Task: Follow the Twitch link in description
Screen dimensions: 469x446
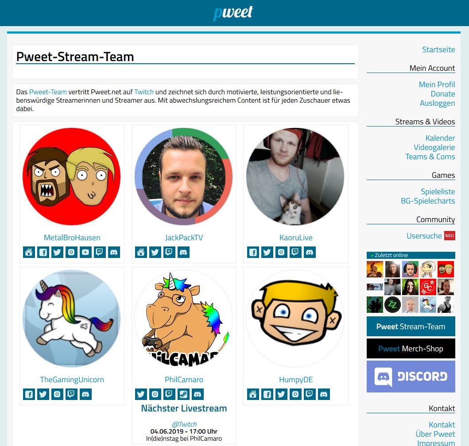Action: [x=144, y=92]
